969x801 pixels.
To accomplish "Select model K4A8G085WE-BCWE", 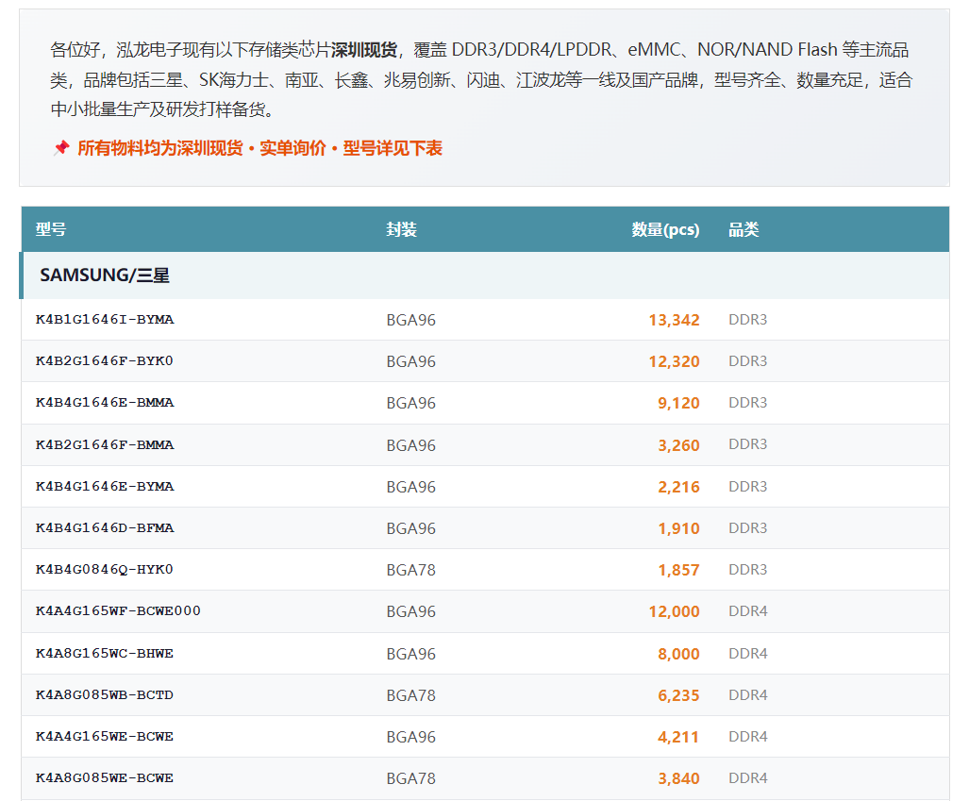I will pyautogui.click(x=105, y=777).
